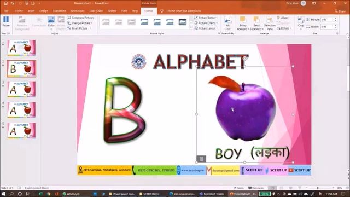
Task: Switch to the Slide Show tab
Action: pyautogui.click(x=96, y=11)
